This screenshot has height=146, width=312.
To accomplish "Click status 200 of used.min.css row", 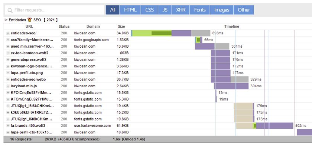I will pos(64,46).
